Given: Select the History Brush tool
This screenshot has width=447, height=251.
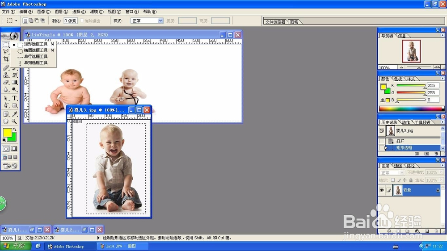Looking at the screenshot, I should tap(15, 75).
